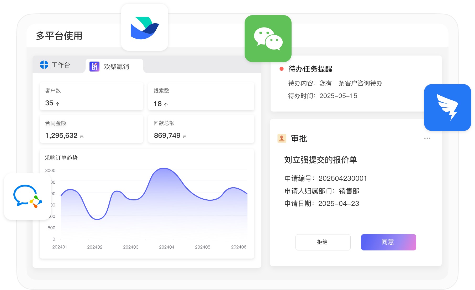Image resolution: width=475 pixels, height=290 pixels.
Task: Open the 合同金额 card
Action: tap(91, 129)
